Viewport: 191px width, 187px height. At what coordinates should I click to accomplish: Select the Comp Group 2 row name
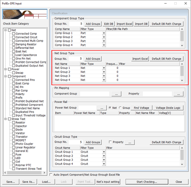click(64, 37)
